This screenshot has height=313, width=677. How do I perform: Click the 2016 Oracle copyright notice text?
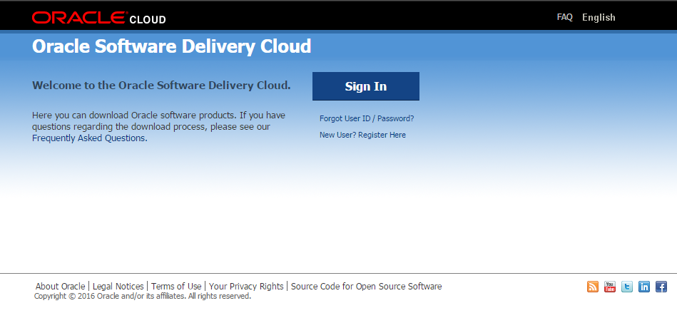142,296
